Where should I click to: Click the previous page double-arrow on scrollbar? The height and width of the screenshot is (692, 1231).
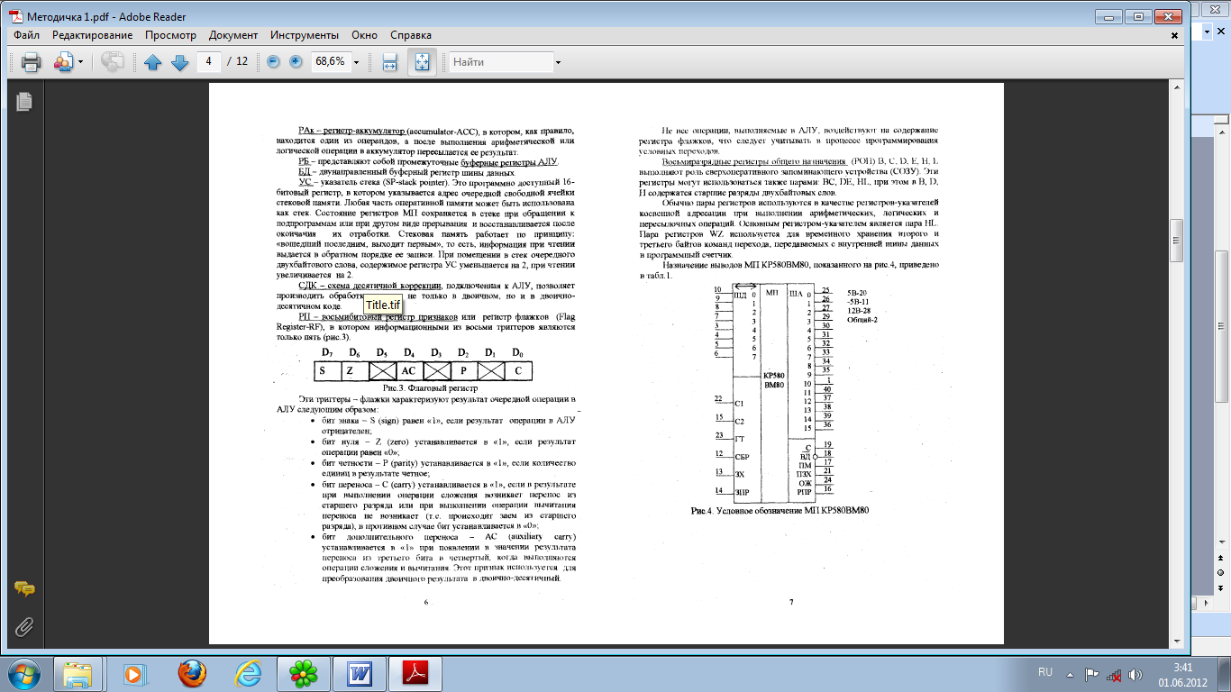tap(1222, 557)
